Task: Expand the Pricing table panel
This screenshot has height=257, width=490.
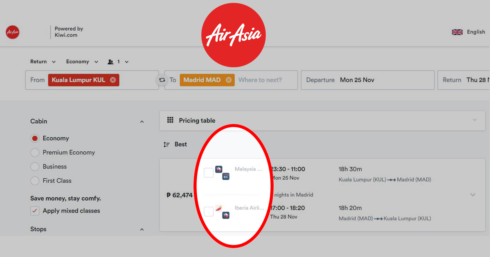Action: point(474,120)
